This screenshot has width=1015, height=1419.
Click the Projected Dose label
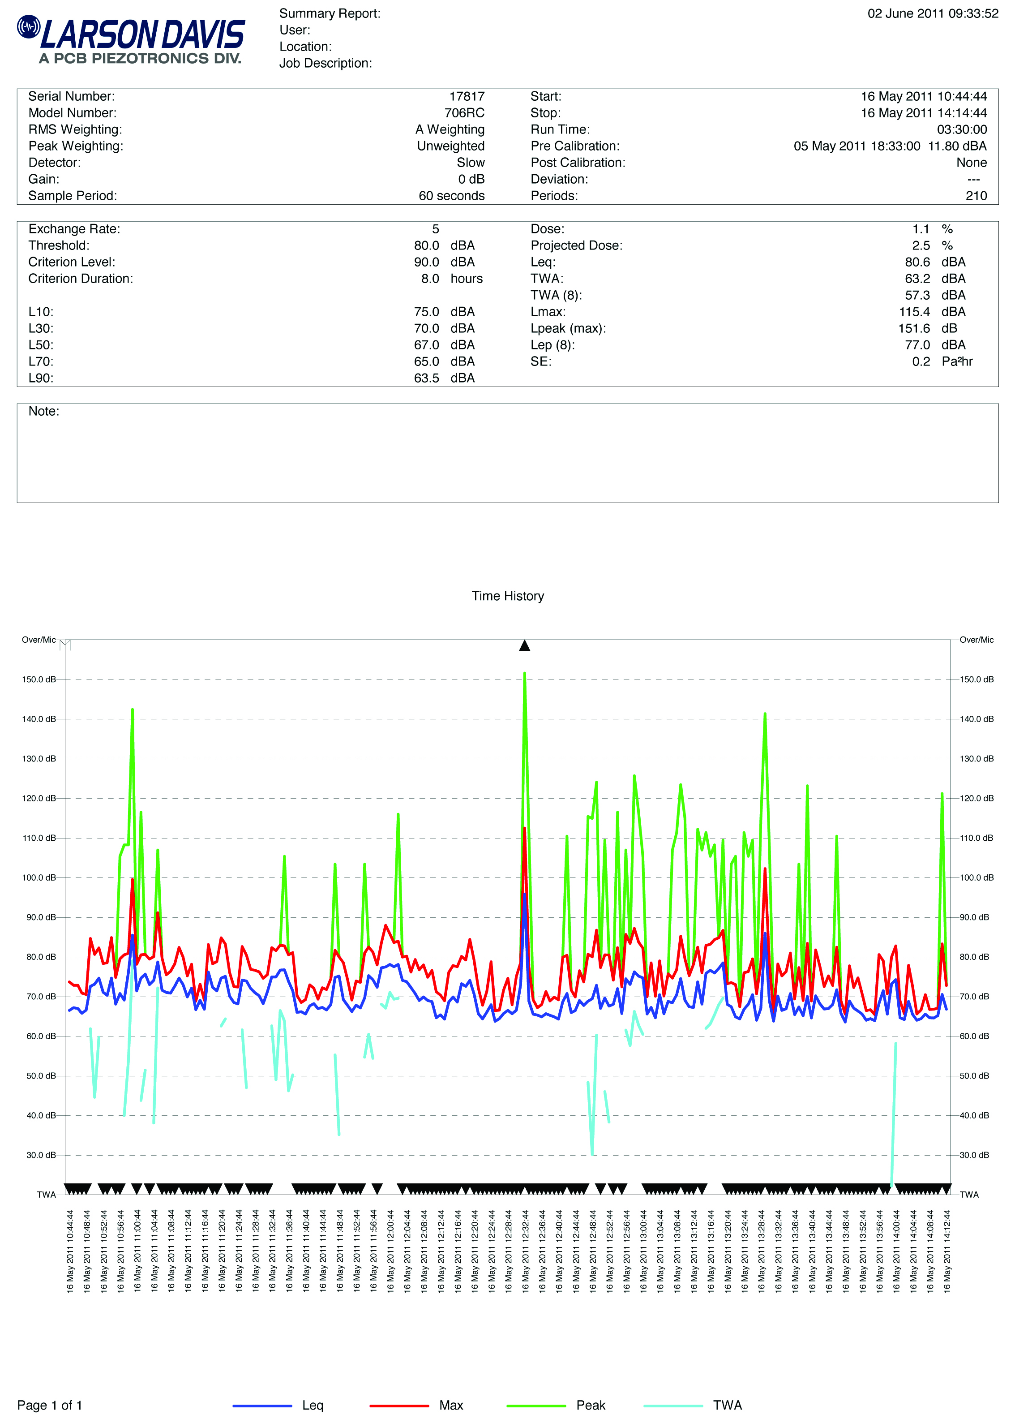pos(576,245)
